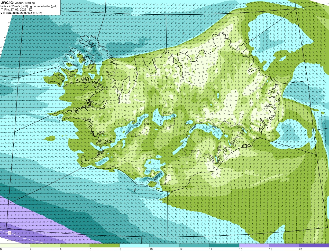Choose the 16–18 light purple legend swatch

point(254,245)
